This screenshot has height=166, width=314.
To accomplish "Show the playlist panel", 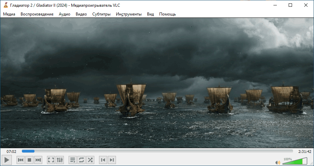I will coord(73,160).
